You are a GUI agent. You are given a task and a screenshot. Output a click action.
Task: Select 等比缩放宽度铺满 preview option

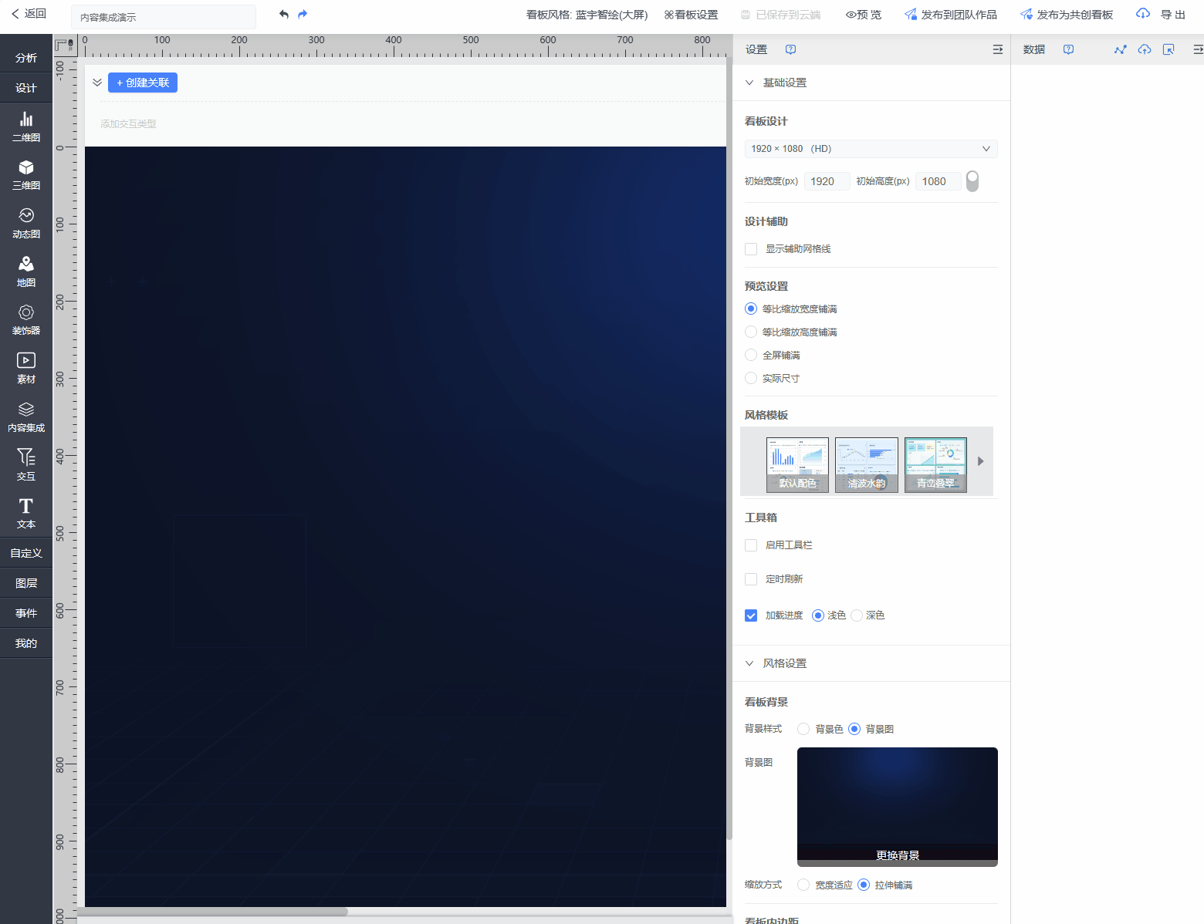[x=751, y=309]
